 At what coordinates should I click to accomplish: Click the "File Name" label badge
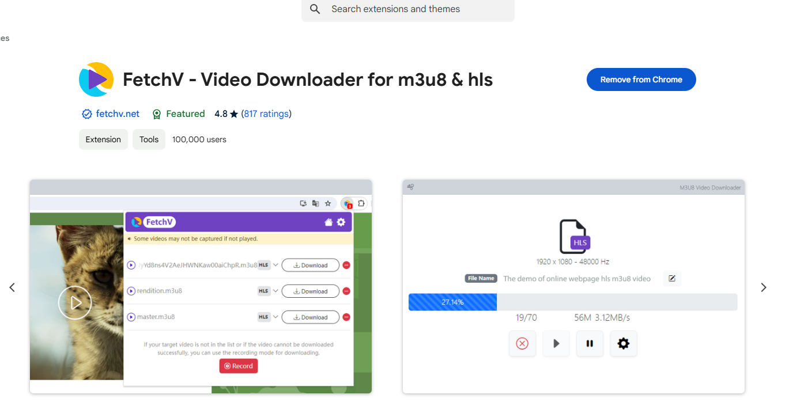click(481, 279)
